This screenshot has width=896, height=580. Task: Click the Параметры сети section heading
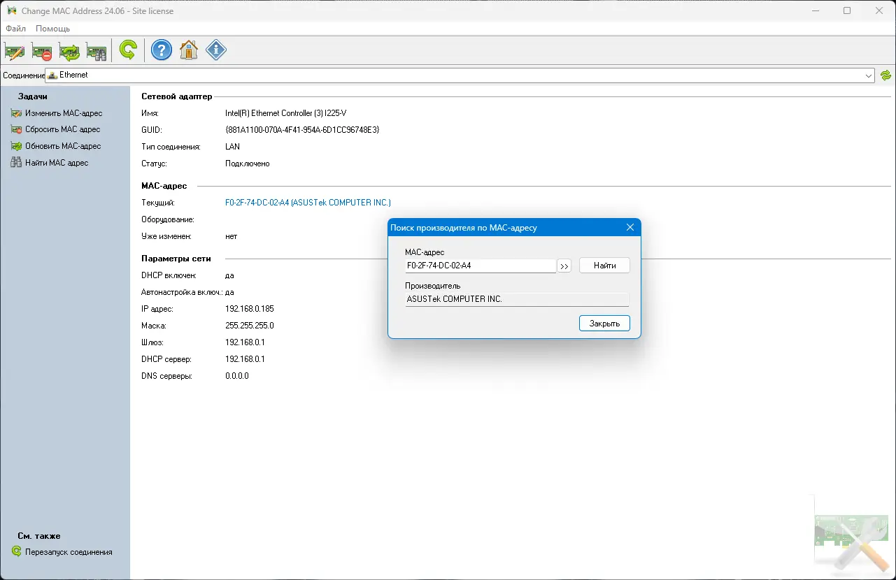tap(176, 259)
